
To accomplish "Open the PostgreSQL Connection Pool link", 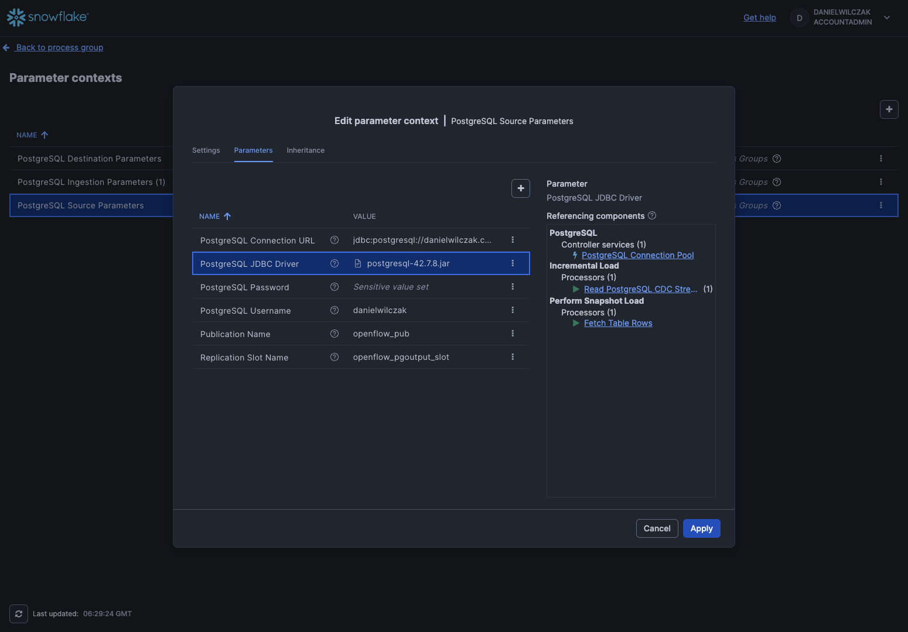I will coord(637,255).
